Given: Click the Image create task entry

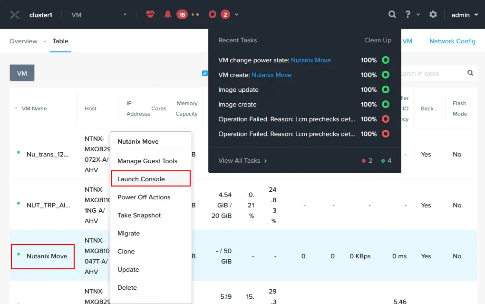Looking at the screenshot, I should 237,104.
